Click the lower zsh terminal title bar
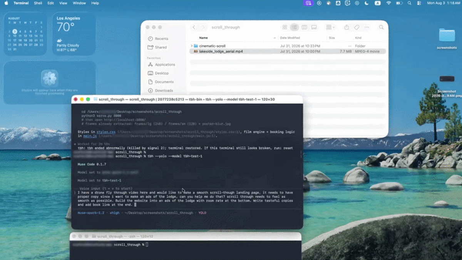The image size is (462, 260). (x=186, y=237)
